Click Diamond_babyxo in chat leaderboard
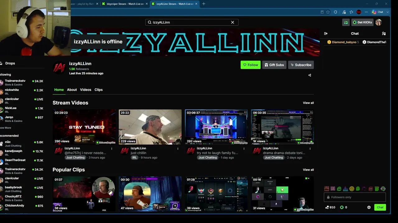The height and width of the screenshot is (223, 398). pyautogui.click(x=344, y=42)
